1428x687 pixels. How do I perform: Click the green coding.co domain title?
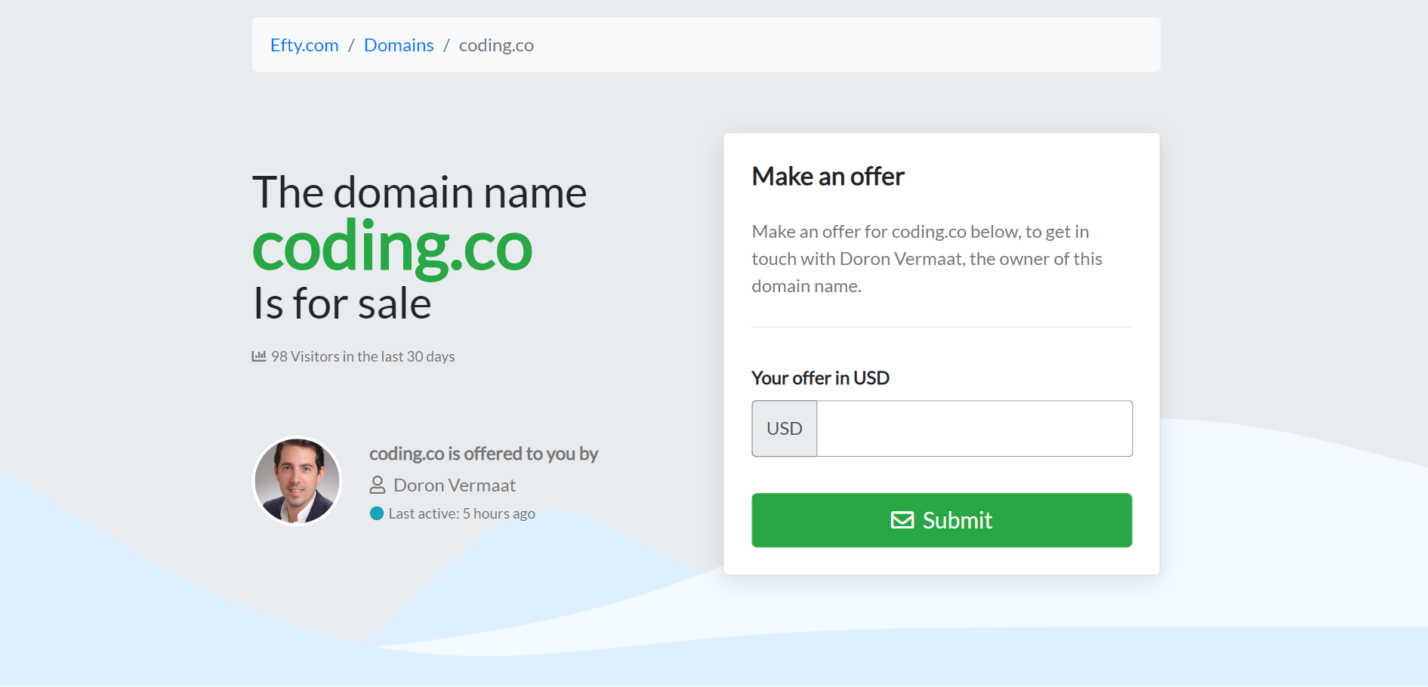pyautogui.click(x=392, y=246)
